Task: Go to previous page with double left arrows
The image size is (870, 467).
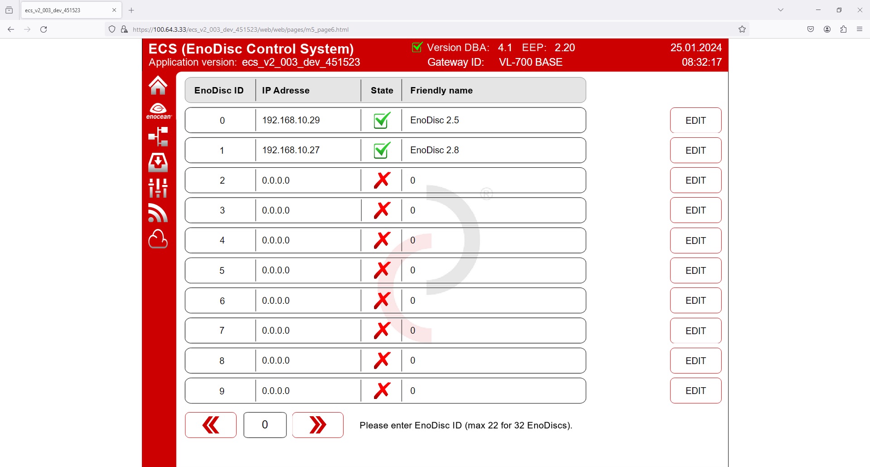Action: [210, 425]
